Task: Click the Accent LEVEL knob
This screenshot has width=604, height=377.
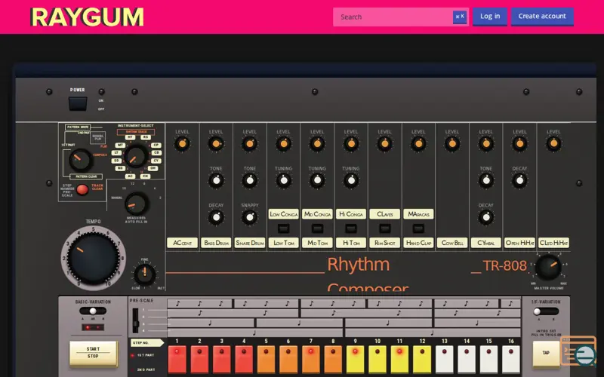Action: click(182, 144)
